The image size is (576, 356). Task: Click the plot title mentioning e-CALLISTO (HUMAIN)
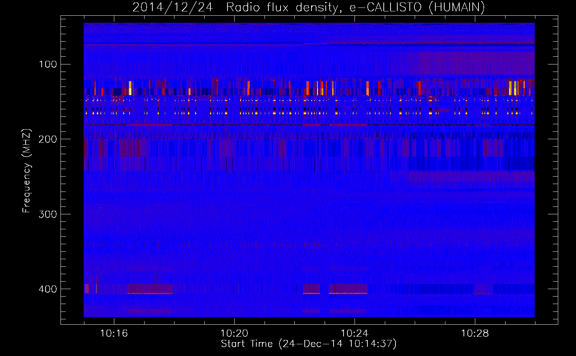tap(309, 7)
